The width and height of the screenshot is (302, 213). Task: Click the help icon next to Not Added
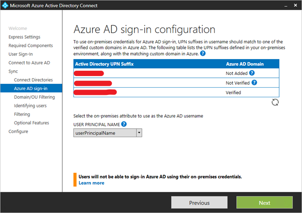(252, 73)
